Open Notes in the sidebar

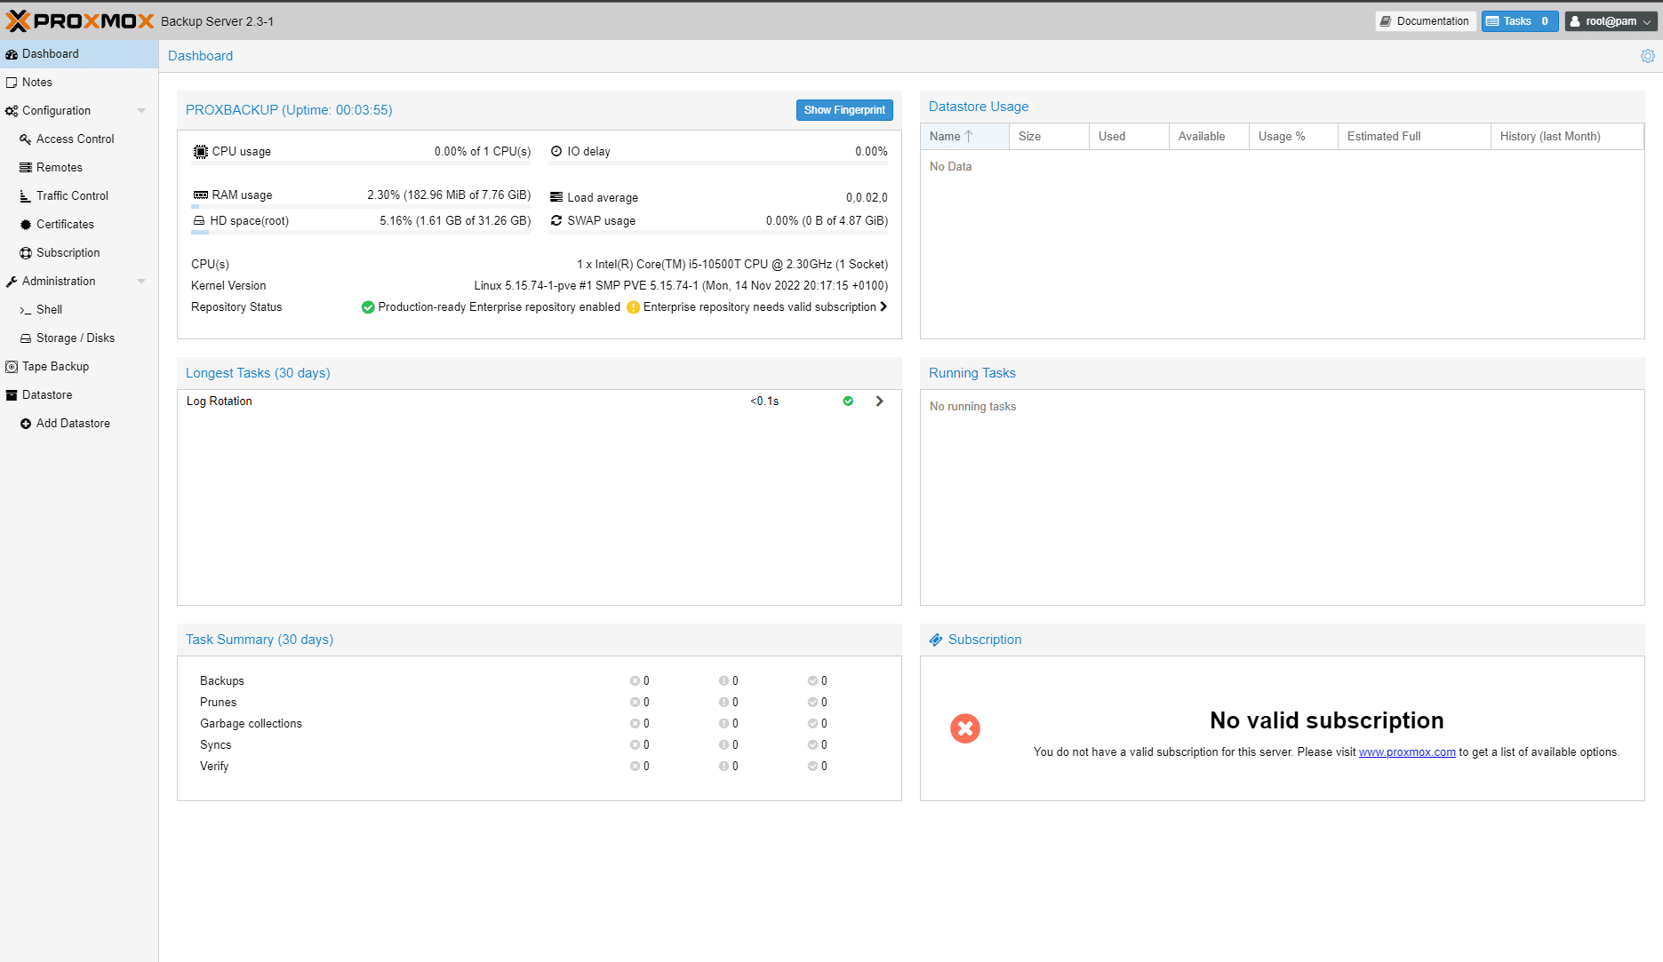[x=79, y=83]
